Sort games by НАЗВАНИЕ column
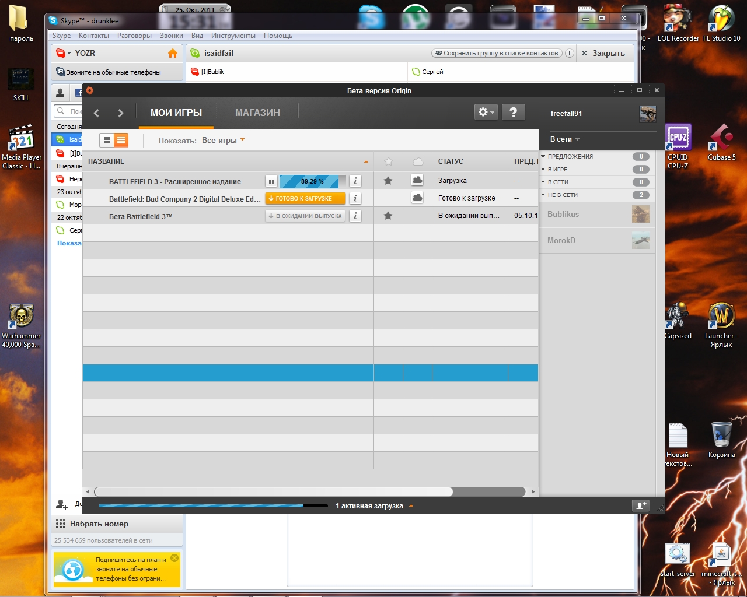 tap(228, 161)
